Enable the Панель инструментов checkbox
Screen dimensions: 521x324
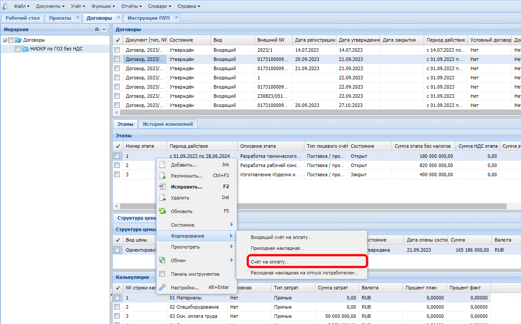162,274
